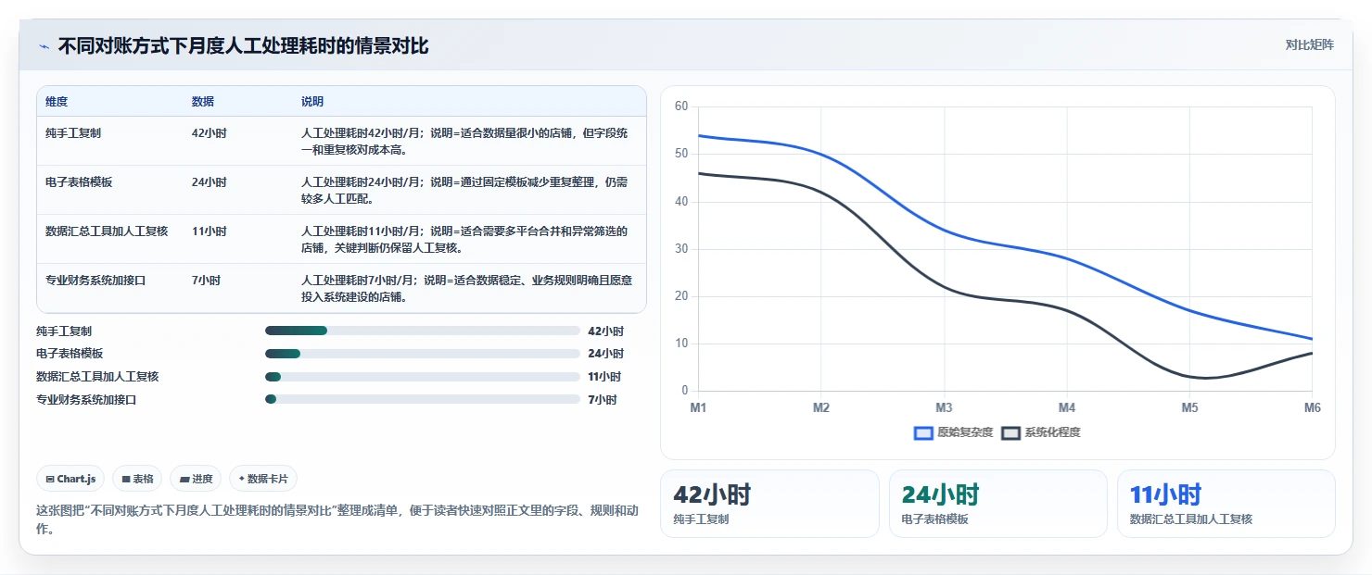Click the description starting 人工处理耗时42小时/月
1372x575 pixels.
tap(466, 141)
